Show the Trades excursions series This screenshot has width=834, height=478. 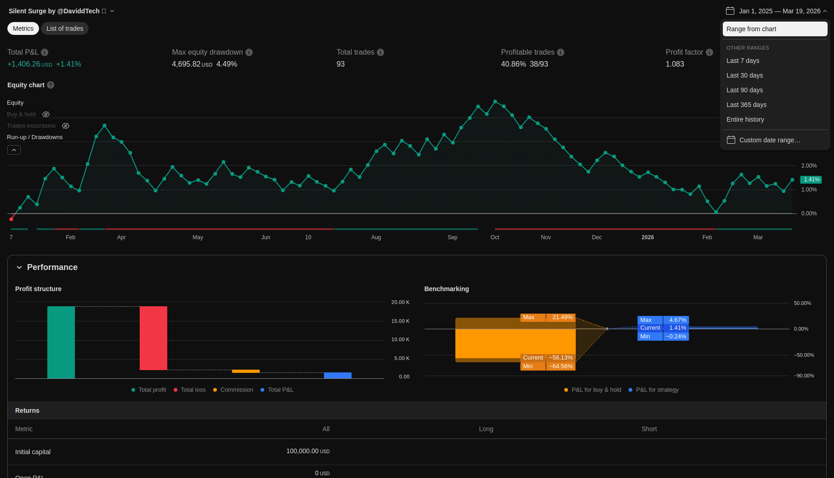[66, 126]
